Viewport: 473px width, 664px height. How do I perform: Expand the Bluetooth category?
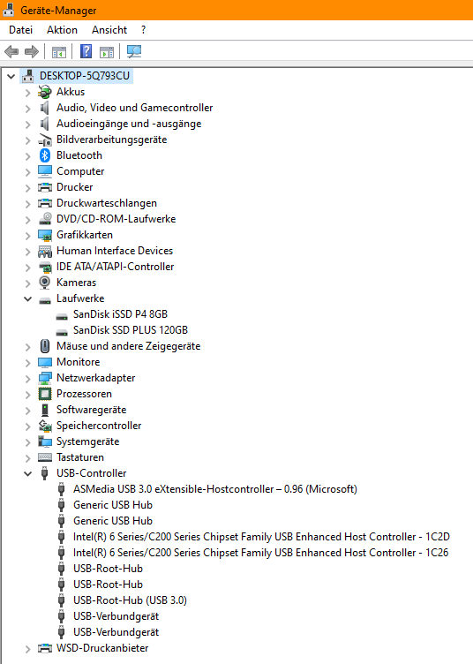click(28, 156)
